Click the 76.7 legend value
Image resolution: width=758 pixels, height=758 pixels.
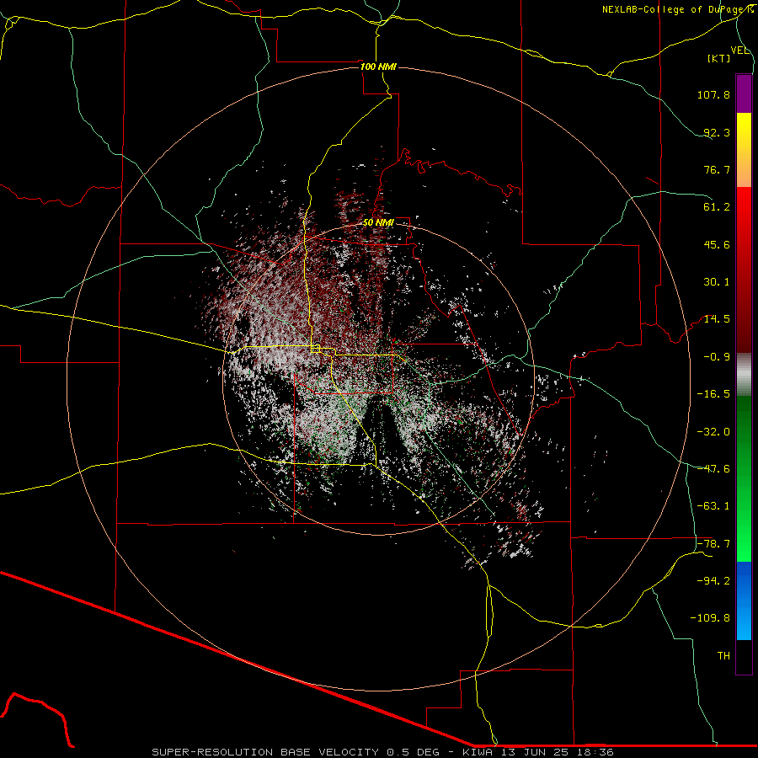717,169
